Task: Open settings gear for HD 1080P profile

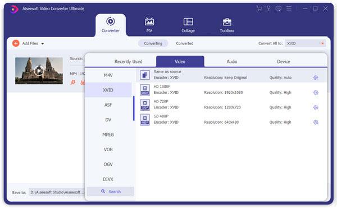Action: click(316, 93)
